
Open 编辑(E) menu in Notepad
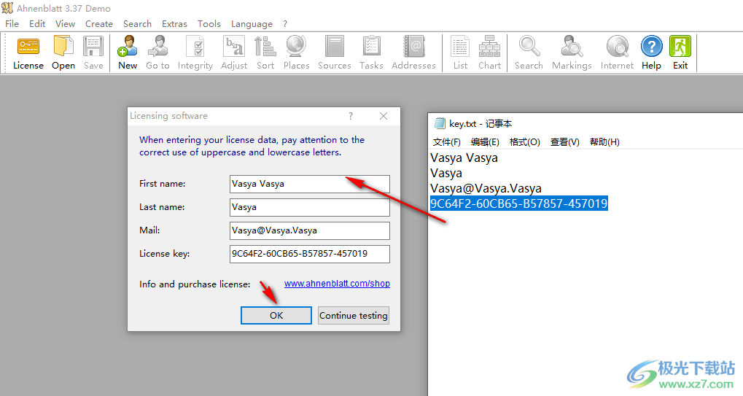coord(485,141)
